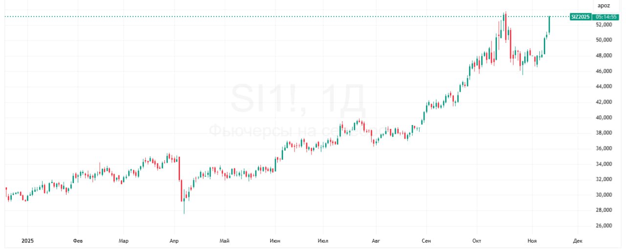Select the Июн month on time axis
This screenshot has height=250, width=626.
point(275,241)
